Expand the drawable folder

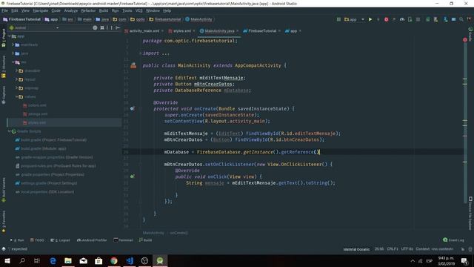[x=16, y=70]
